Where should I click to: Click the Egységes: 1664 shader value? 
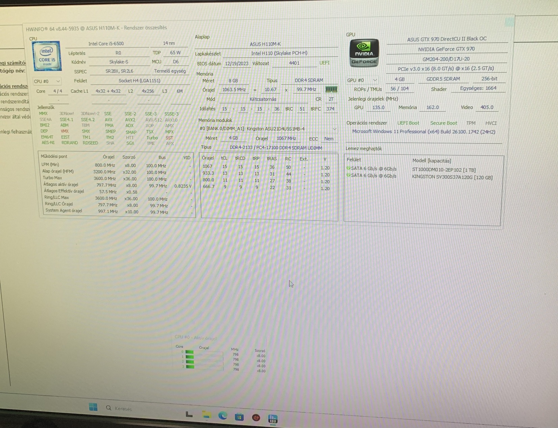pos(478,88)
